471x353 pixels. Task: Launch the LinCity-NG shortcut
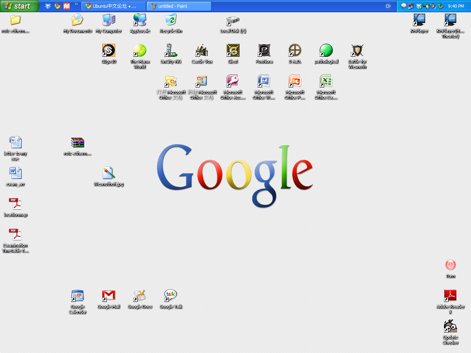[170, 50]
